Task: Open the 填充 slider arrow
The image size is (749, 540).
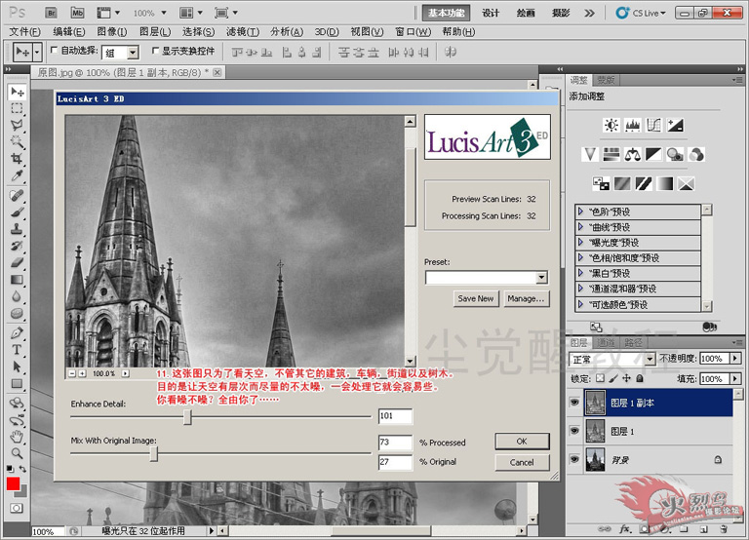Action: pyautogui.click(x=735, y=378)
